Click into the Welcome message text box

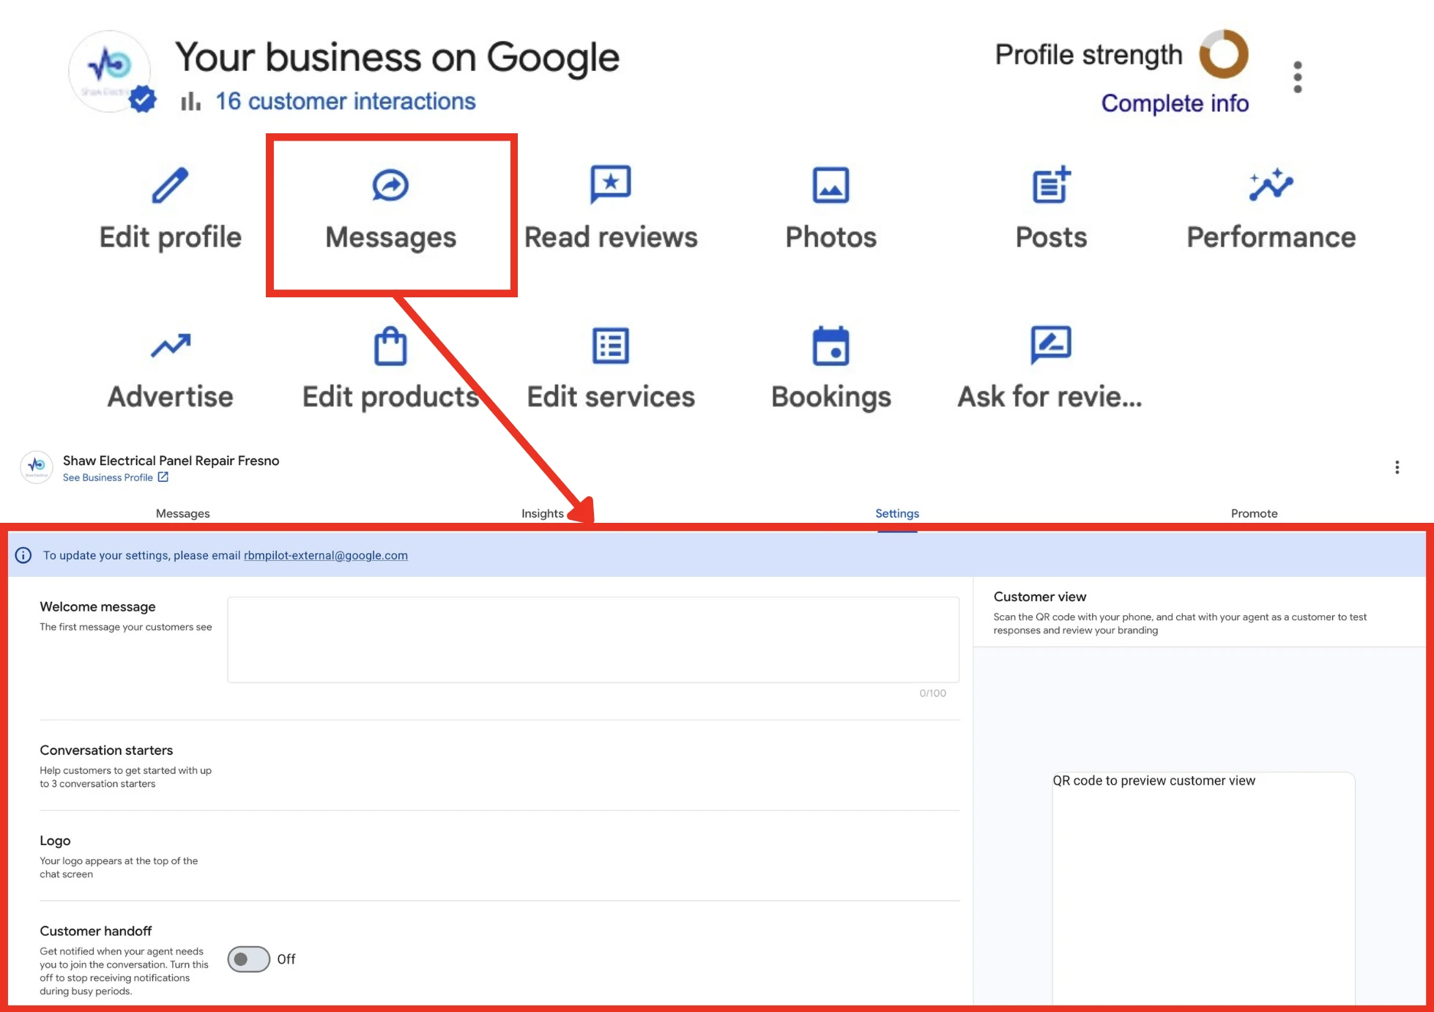point(593,639)
